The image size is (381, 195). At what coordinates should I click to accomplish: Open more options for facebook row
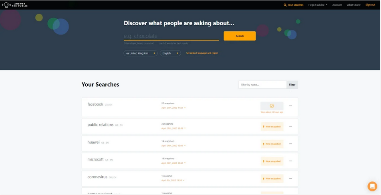[x=290, y=106]
